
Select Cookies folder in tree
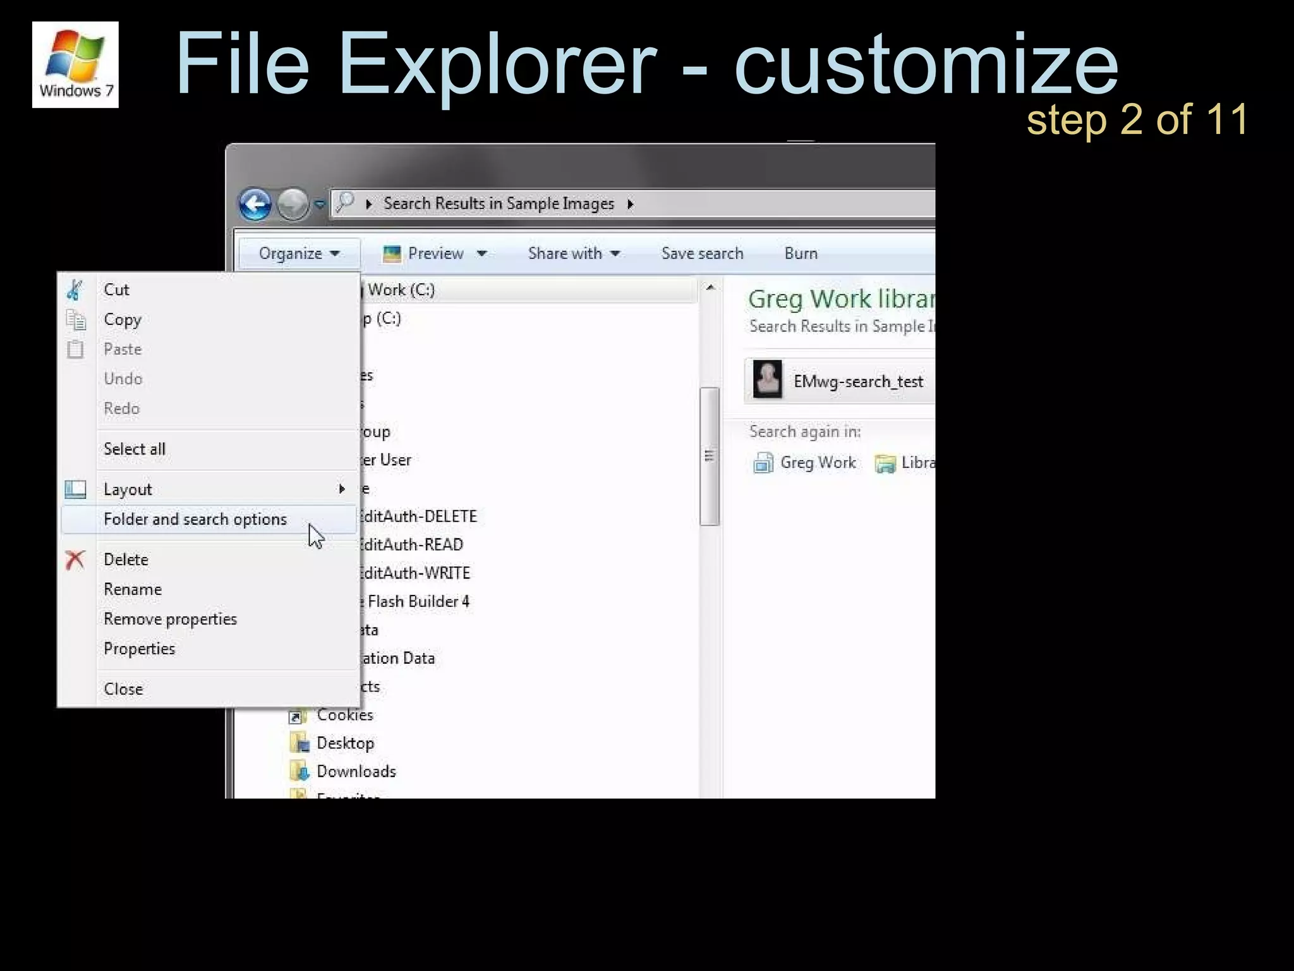tap(345, 715)
